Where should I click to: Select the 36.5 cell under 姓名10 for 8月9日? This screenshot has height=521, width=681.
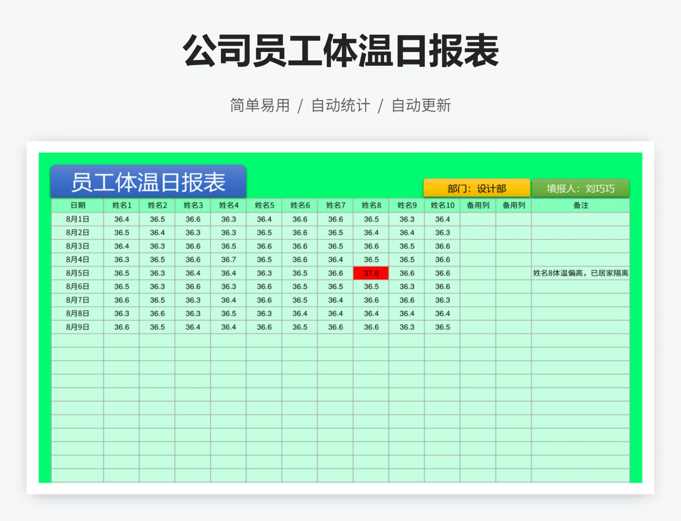coord(442,327)
